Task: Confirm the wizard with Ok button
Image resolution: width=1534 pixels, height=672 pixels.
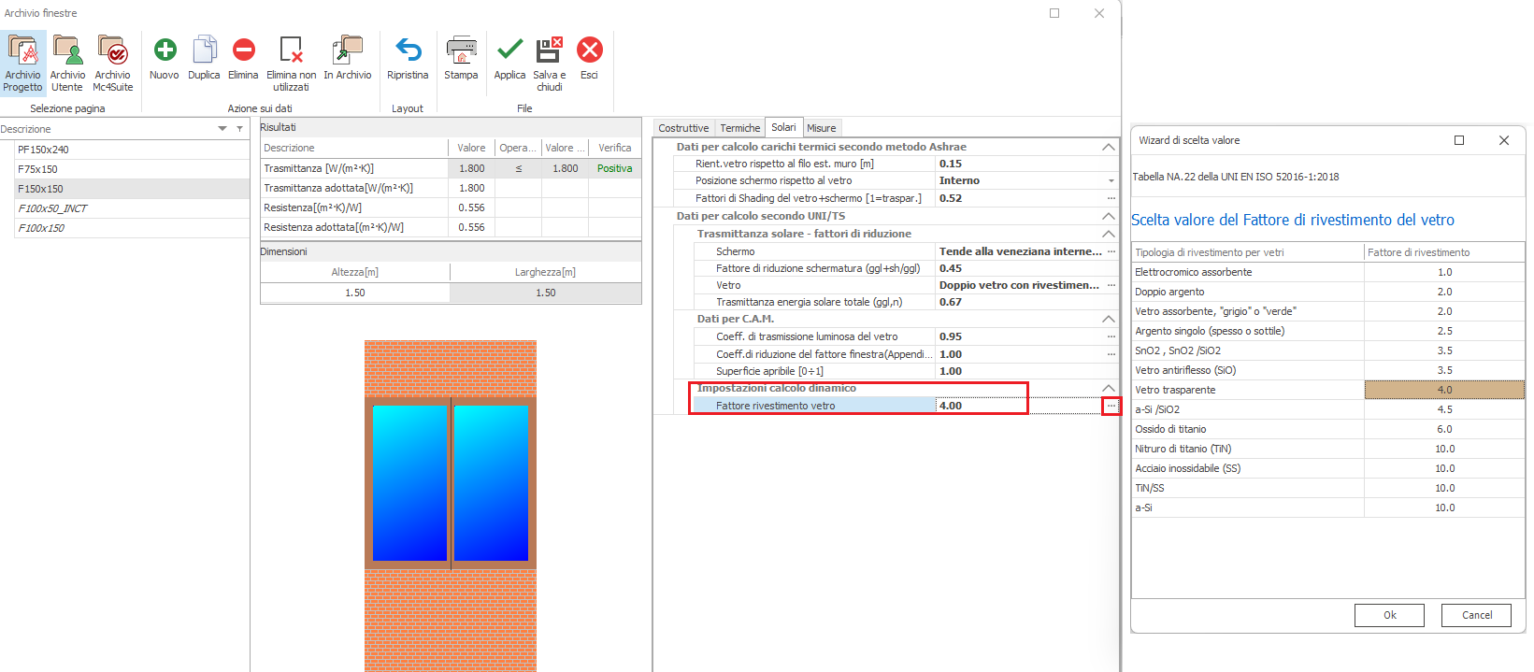Action: pos(1389,615)
